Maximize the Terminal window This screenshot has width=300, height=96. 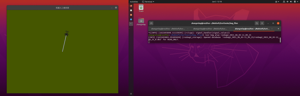point(273,23)
